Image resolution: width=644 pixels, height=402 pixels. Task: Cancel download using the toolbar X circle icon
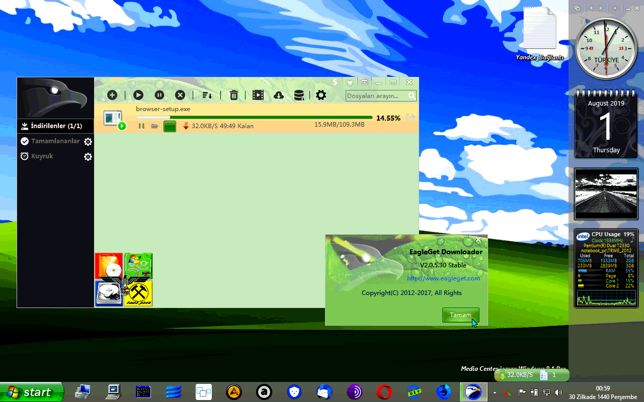pyautogui.click(x=180, y=95)
